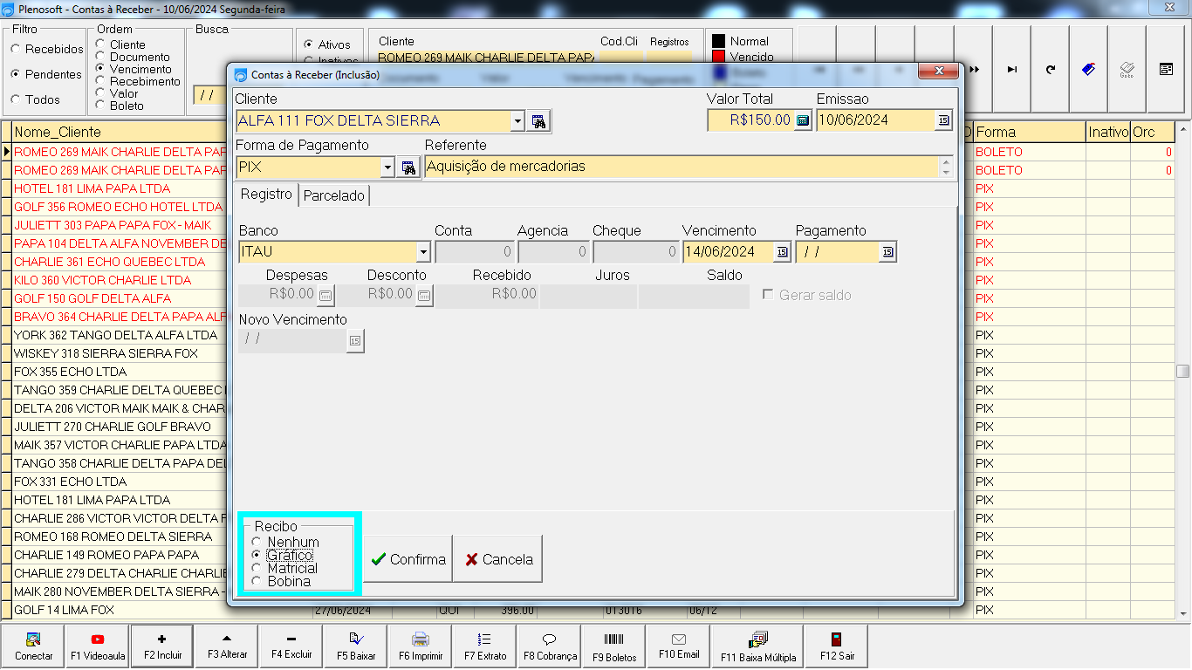Jump to last record navigation icon
This screenshot has height=670, width=1192.
point(1012,70)
